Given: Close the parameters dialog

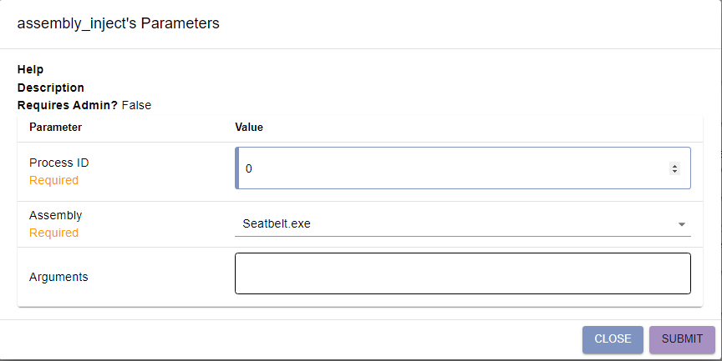Looking at the screenshot, I should tap(613, 339).
